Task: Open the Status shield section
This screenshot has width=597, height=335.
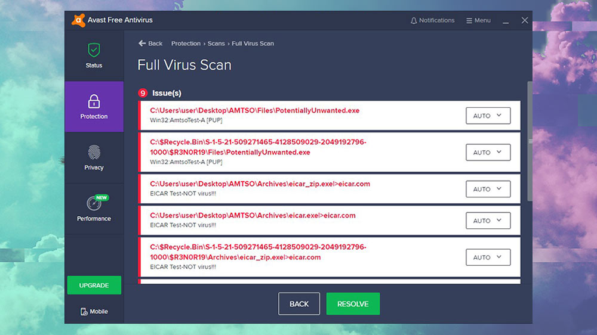Action: 94,55
